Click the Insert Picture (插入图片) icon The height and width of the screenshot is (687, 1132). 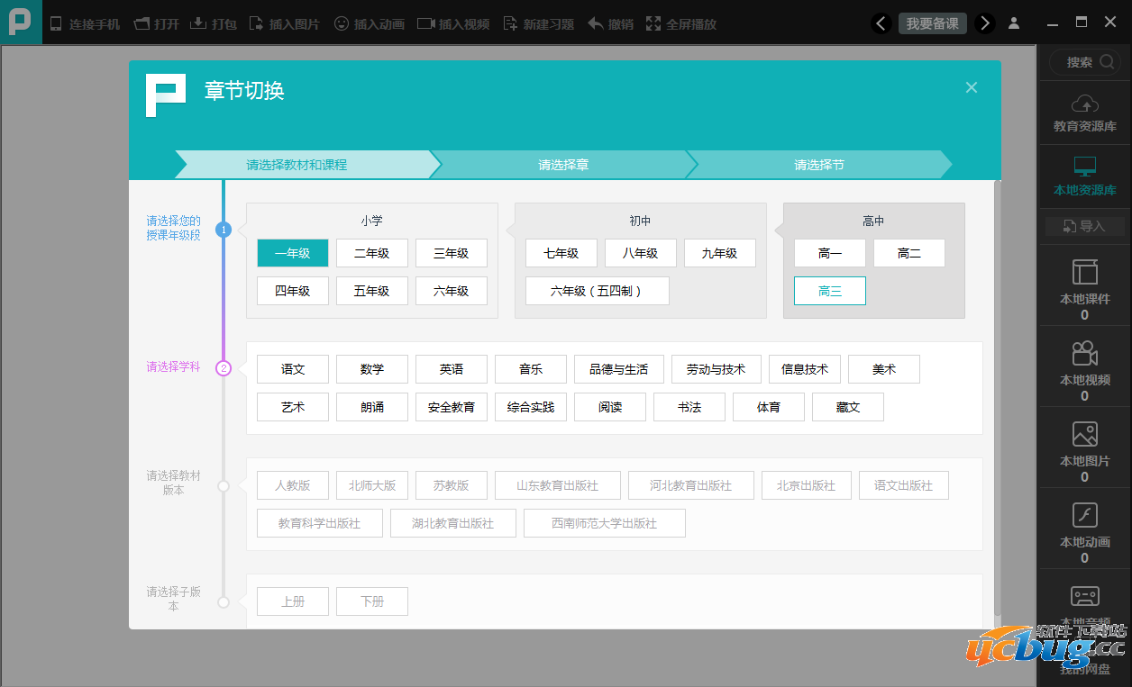[257, 24]
